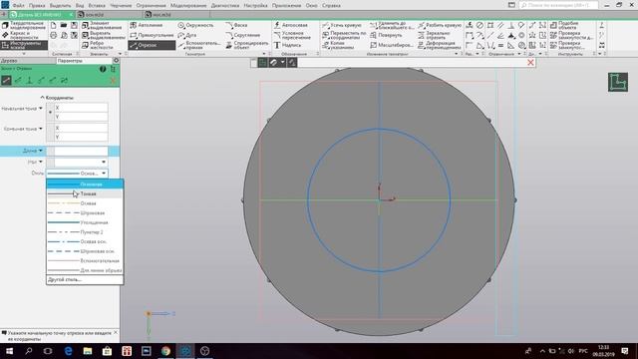Toggle Инструменты эскиза toolset
638x359 pixels.
[24, 45]
